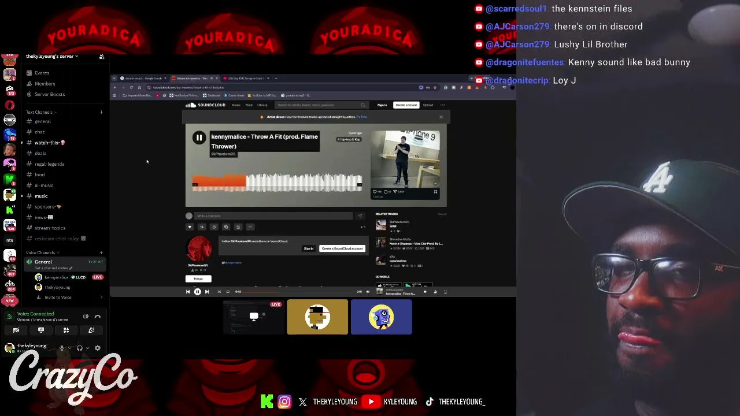Image resolution: width=740 pixels, height=416 pixels.
Task: Open a new browser tab
Action: coord(276,78)
